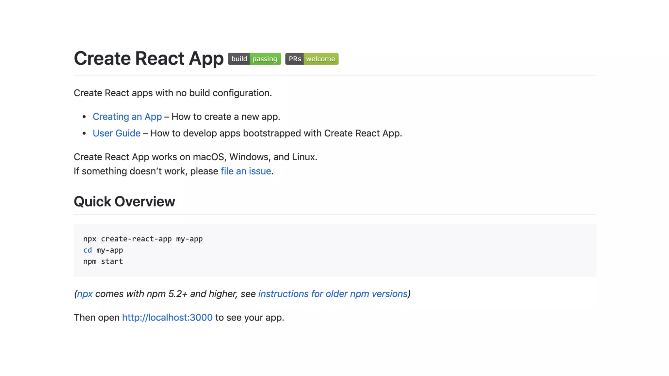Click the green passing half of build badge
Image resolution: width=669 pixels, height=376 pixels.
(265, 59)
